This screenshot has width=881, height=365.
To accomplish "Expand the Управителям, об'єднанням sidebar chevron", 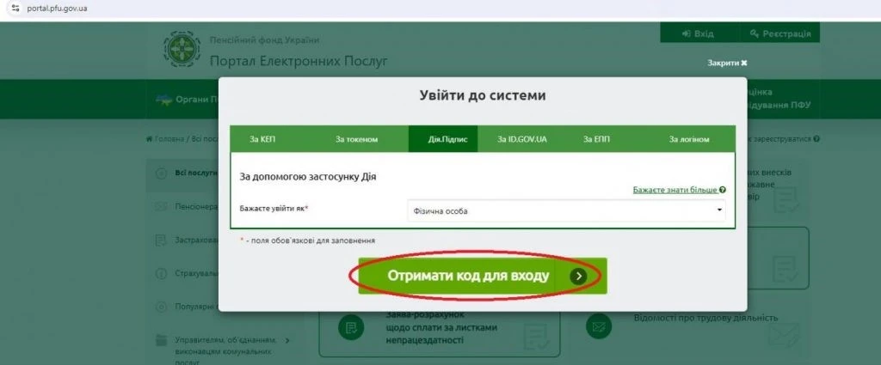I will tap(287, 341).
